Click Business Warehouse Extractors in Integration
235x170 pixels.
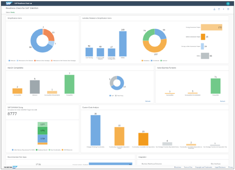[x=152, y=164]
